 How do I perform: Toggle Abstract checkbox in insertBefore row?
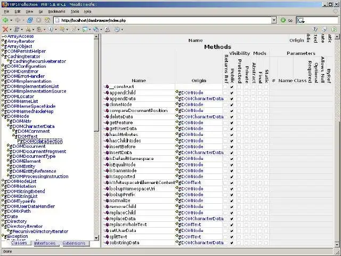(x=254, y=147)
